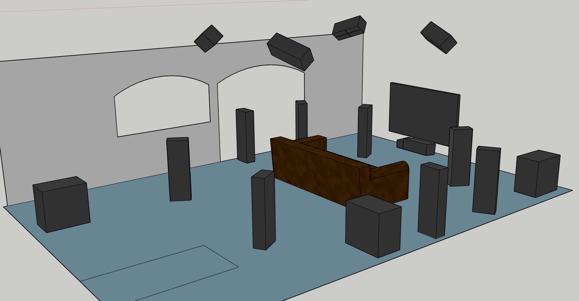Select tower speaker overlapping TV's right edge
Image resolution: width=579 pixels, height=301 pixels.
click(460, 156)
